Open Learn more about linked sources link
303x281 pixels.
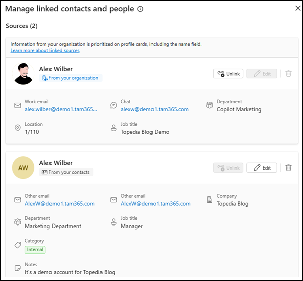pyautogui.click(x=45, y=51)
